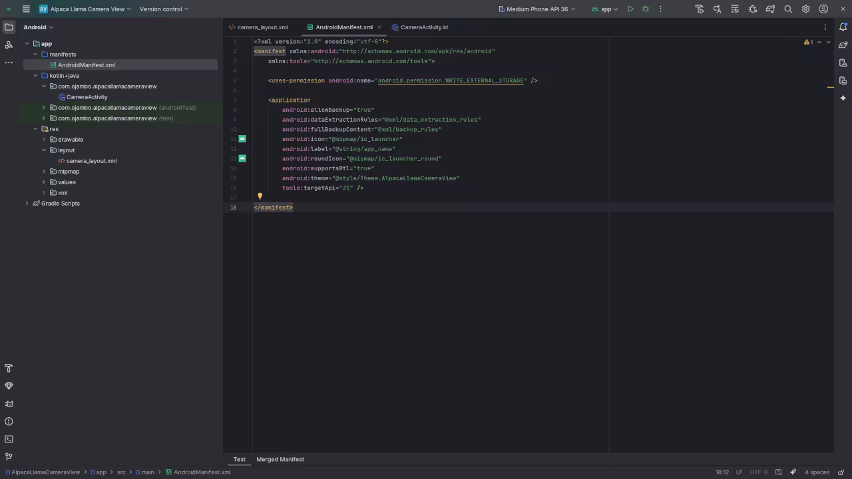Image resolution: width=852 pixels, height=479 pixels.
Task: Open the Terminal tool window
Action: (x=9, y=439)
